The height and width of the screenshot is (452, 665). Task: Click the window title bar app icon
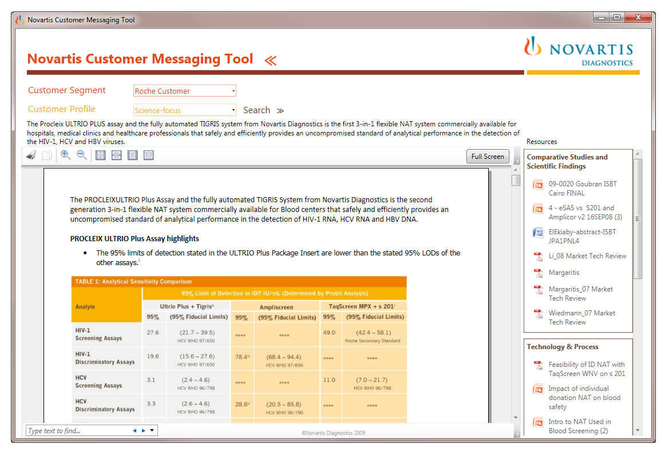[x=19, y=19]
